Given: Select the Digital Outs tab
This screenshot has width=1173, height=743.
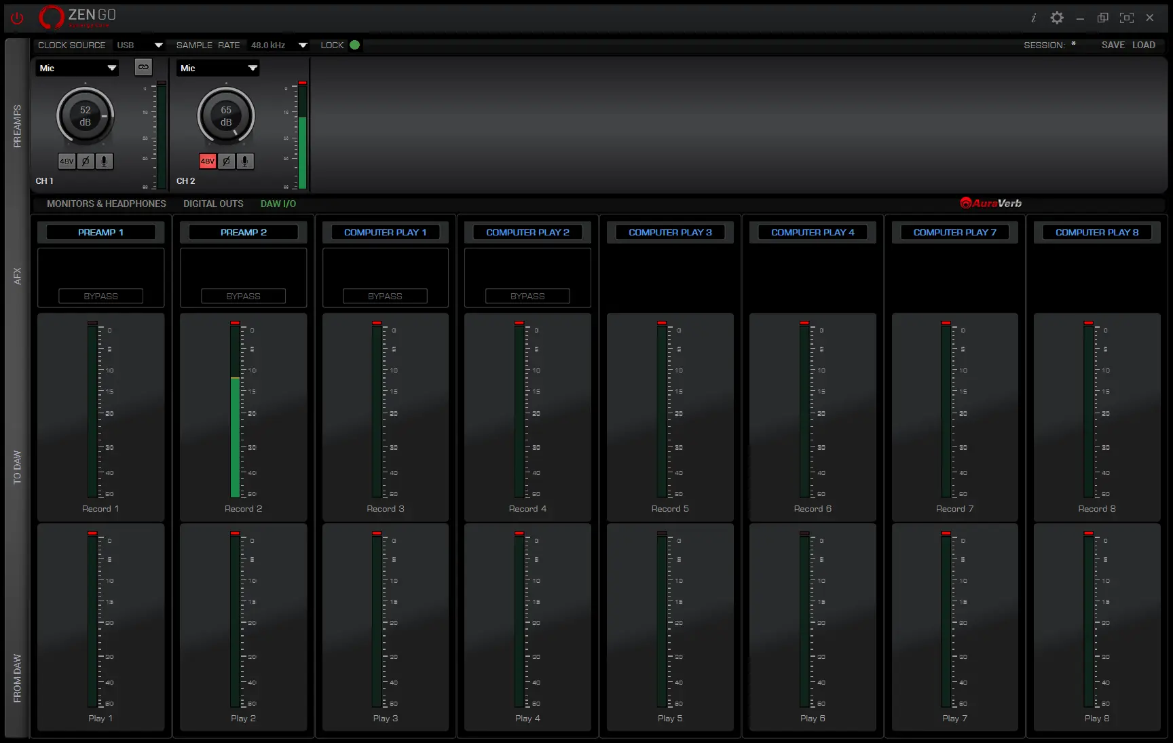Looking at the screenshot, I should [x=213, y=204].
